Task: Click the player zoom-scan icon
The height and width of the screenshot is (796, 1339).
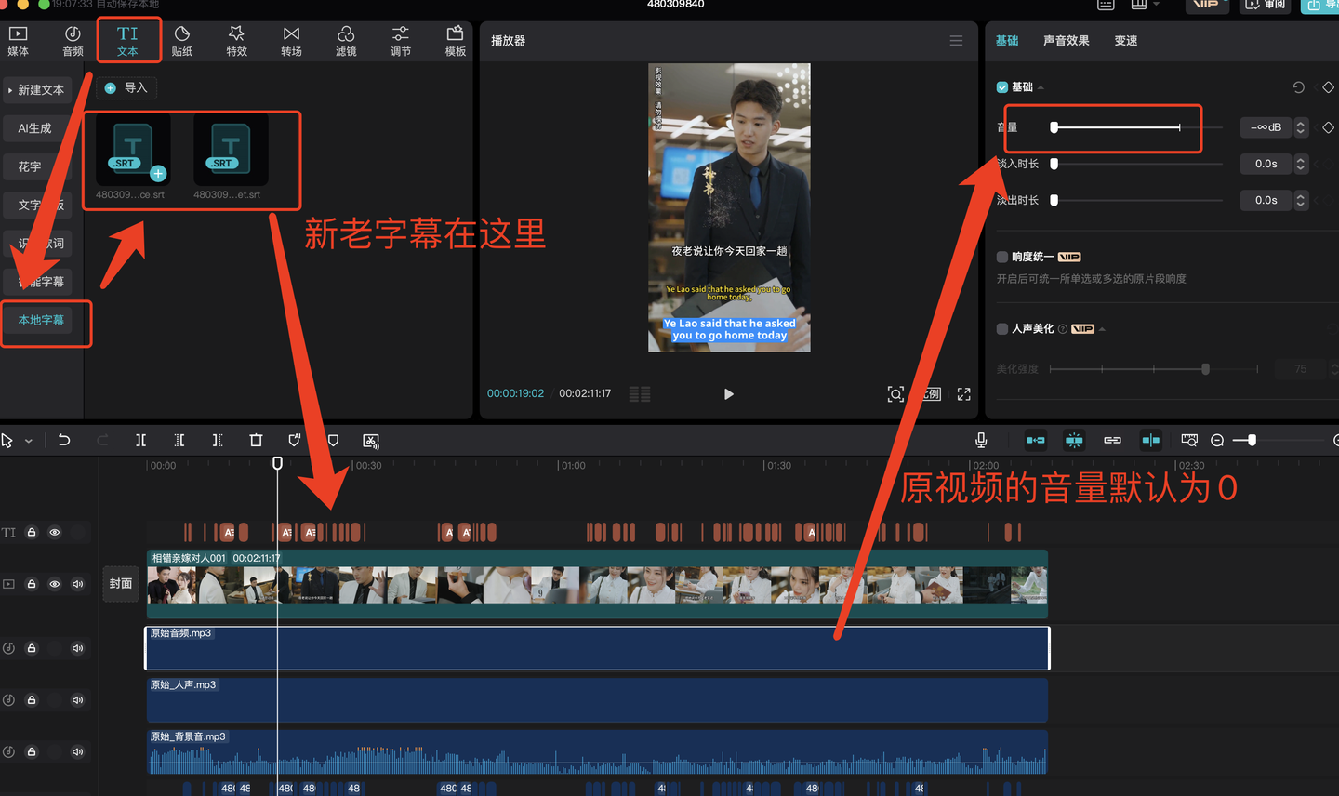Action: coord(895,394)
